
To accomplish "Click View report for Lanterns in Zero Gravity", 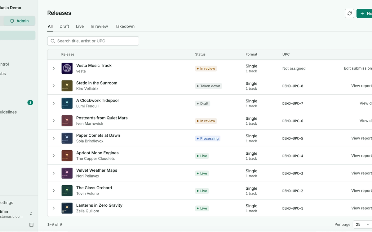I will (361, 208).
